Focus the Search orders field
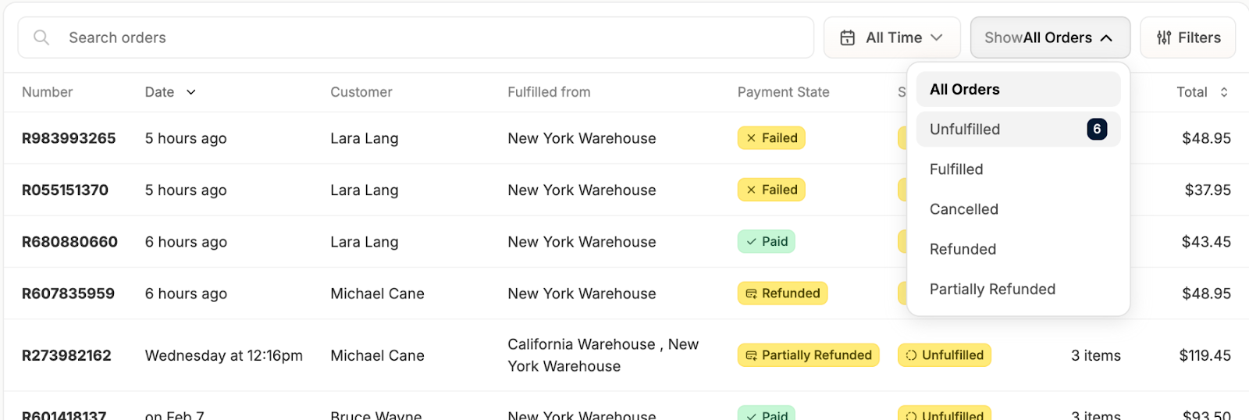The image size is (1249, 420). [416, 37]
